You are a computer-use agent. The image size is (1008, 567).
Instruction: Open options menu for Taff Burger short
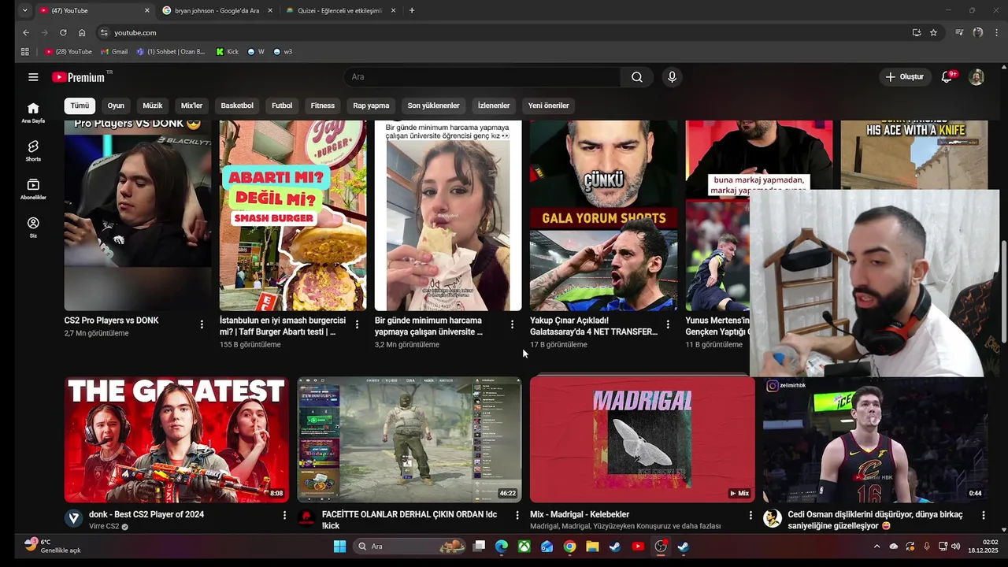pos(357,324)
